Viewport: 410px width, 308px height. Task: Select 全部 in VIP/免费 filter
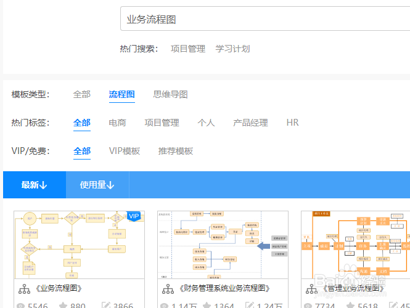coord(82,151)
